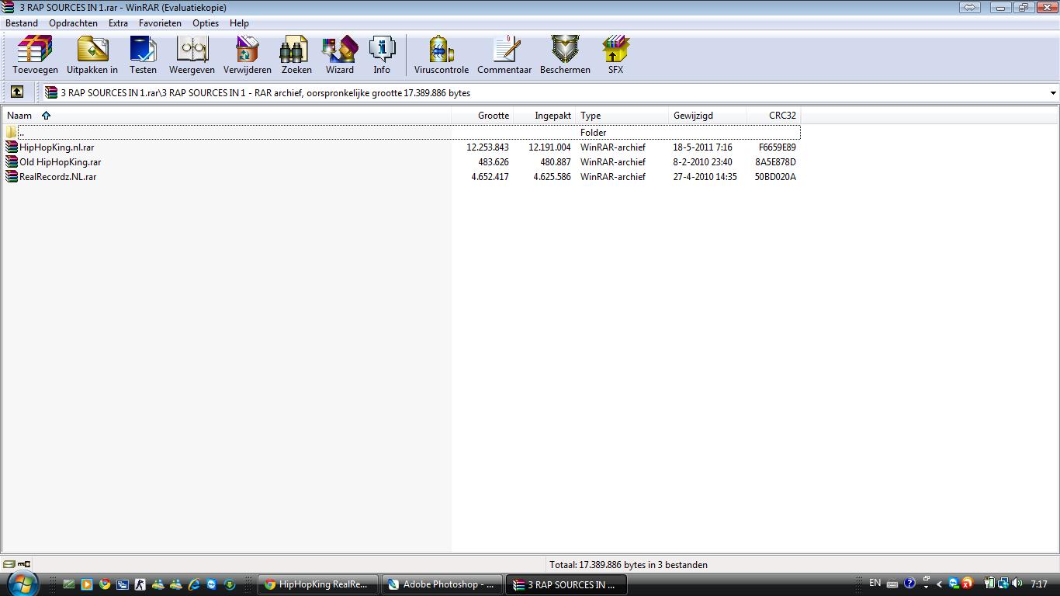1060x596 pixels.
Task: Click the date 18-5-2011 7:16
Action: [x=702, y=147]
